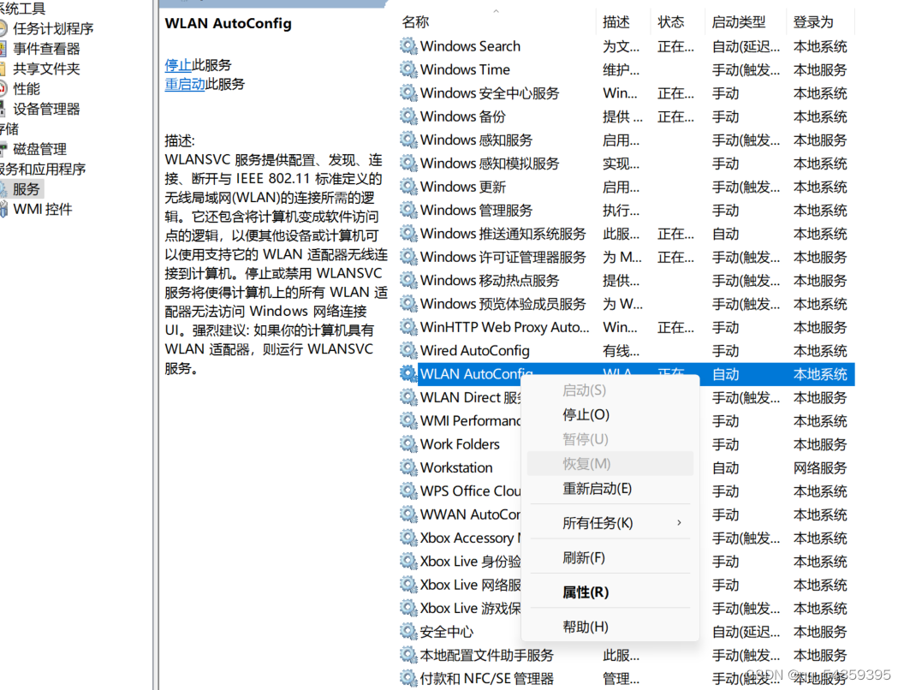Click the gear icon beside Windows 备份
Image resolution: width=904 pixels, height=690 pixels.
coord(408,116)
